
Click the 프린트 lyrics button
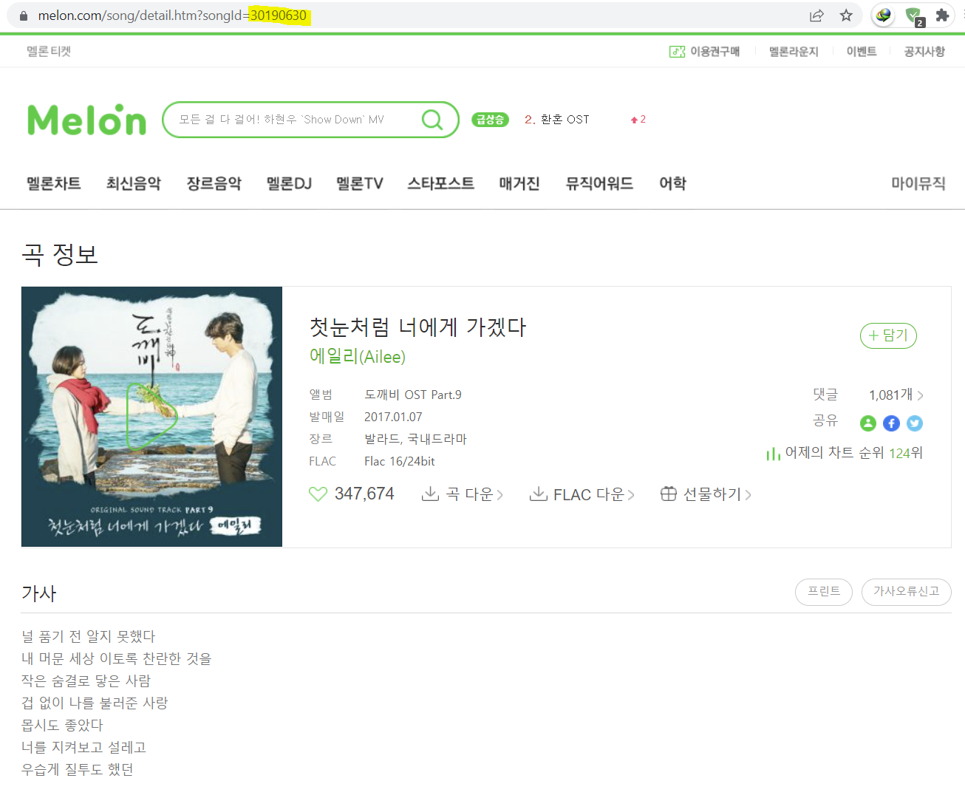coord(824,592)
